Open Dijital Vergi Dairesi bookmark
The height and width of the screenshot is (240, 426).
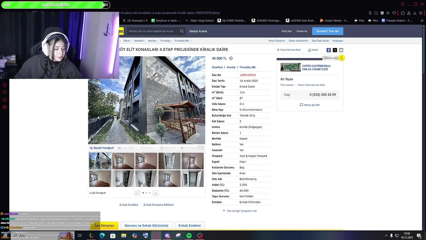pyautogui.click(x=199, y=20)
